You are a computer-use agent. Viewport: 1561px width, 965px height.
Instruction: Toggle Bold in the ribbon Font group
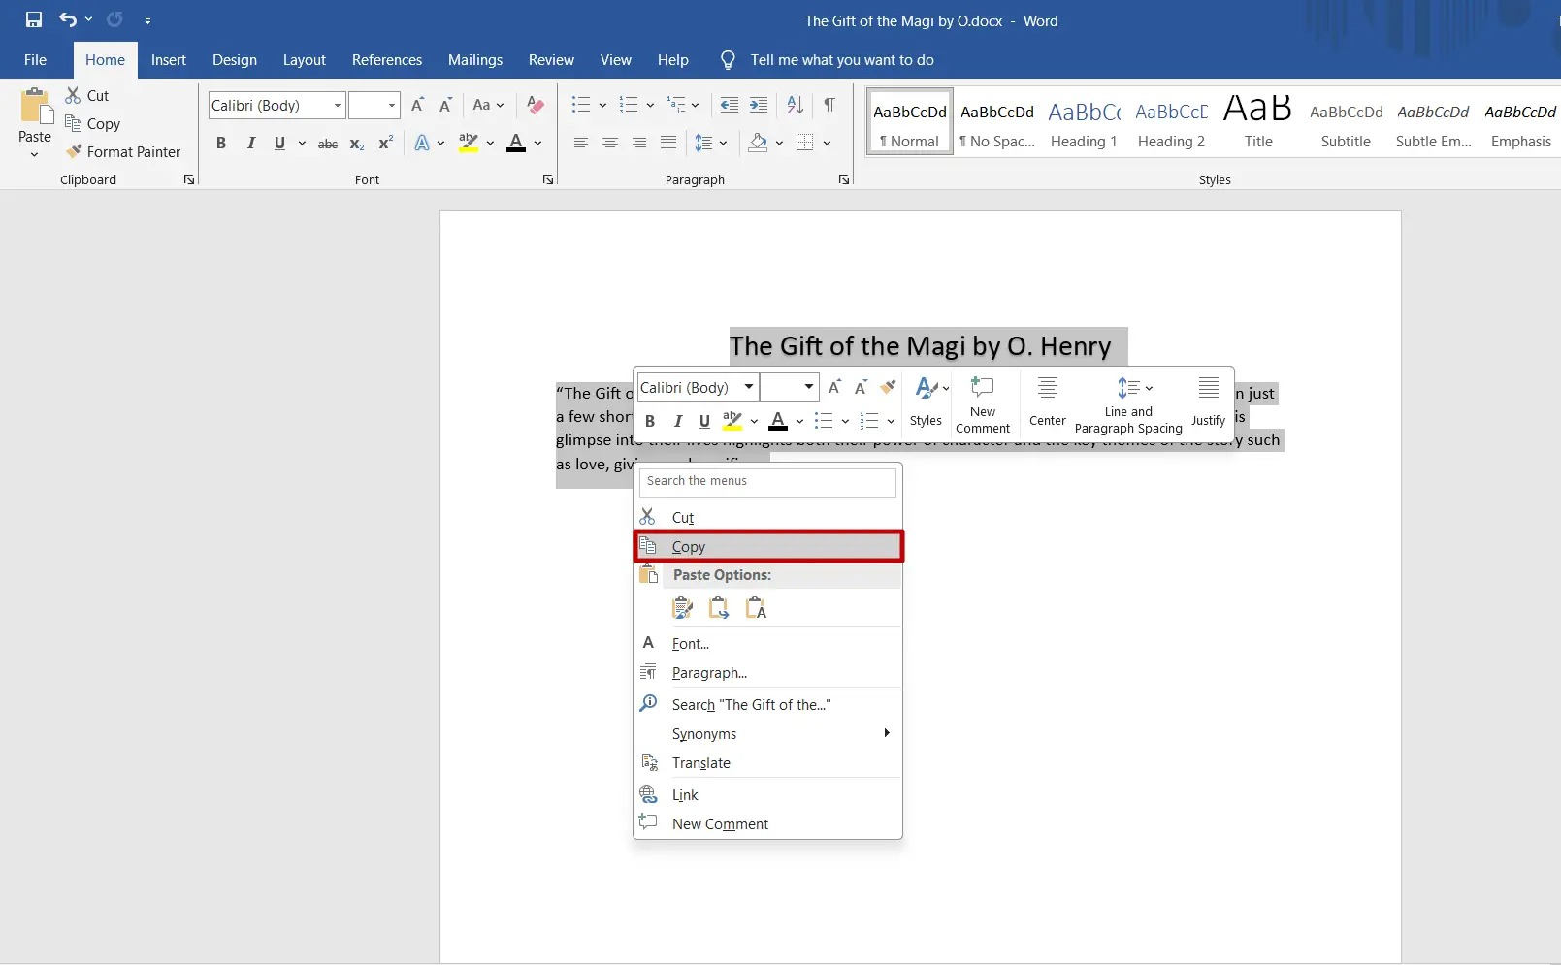point(221,143)
